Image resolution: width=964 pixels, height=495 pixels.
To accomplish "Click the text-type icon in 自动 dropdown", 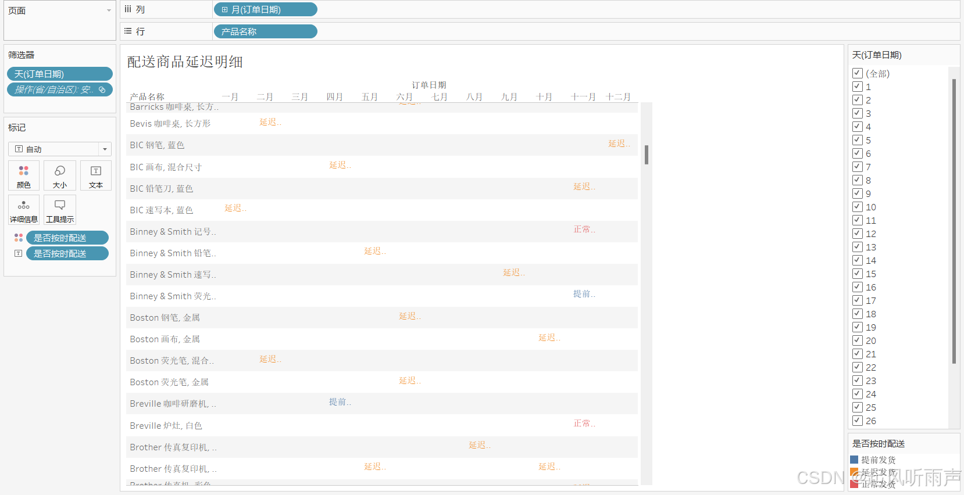I will click(19, 149).
